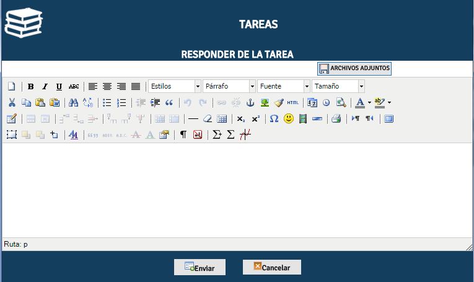This screenshot has height=282, width=474.
Task: Toggle fullscreen editor mode
Action: tap(388, 119)
